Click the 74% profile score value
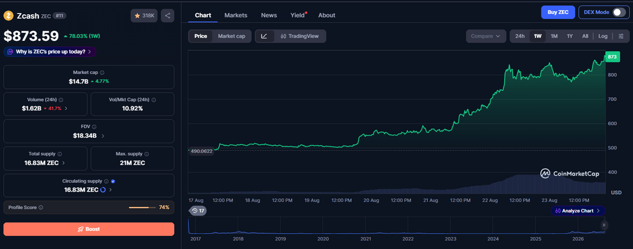Screen dimensions: 633x249 pos(164,208)
